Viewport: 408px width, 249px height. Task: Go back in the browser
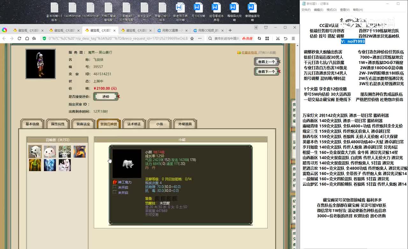[x=4, y=38]
